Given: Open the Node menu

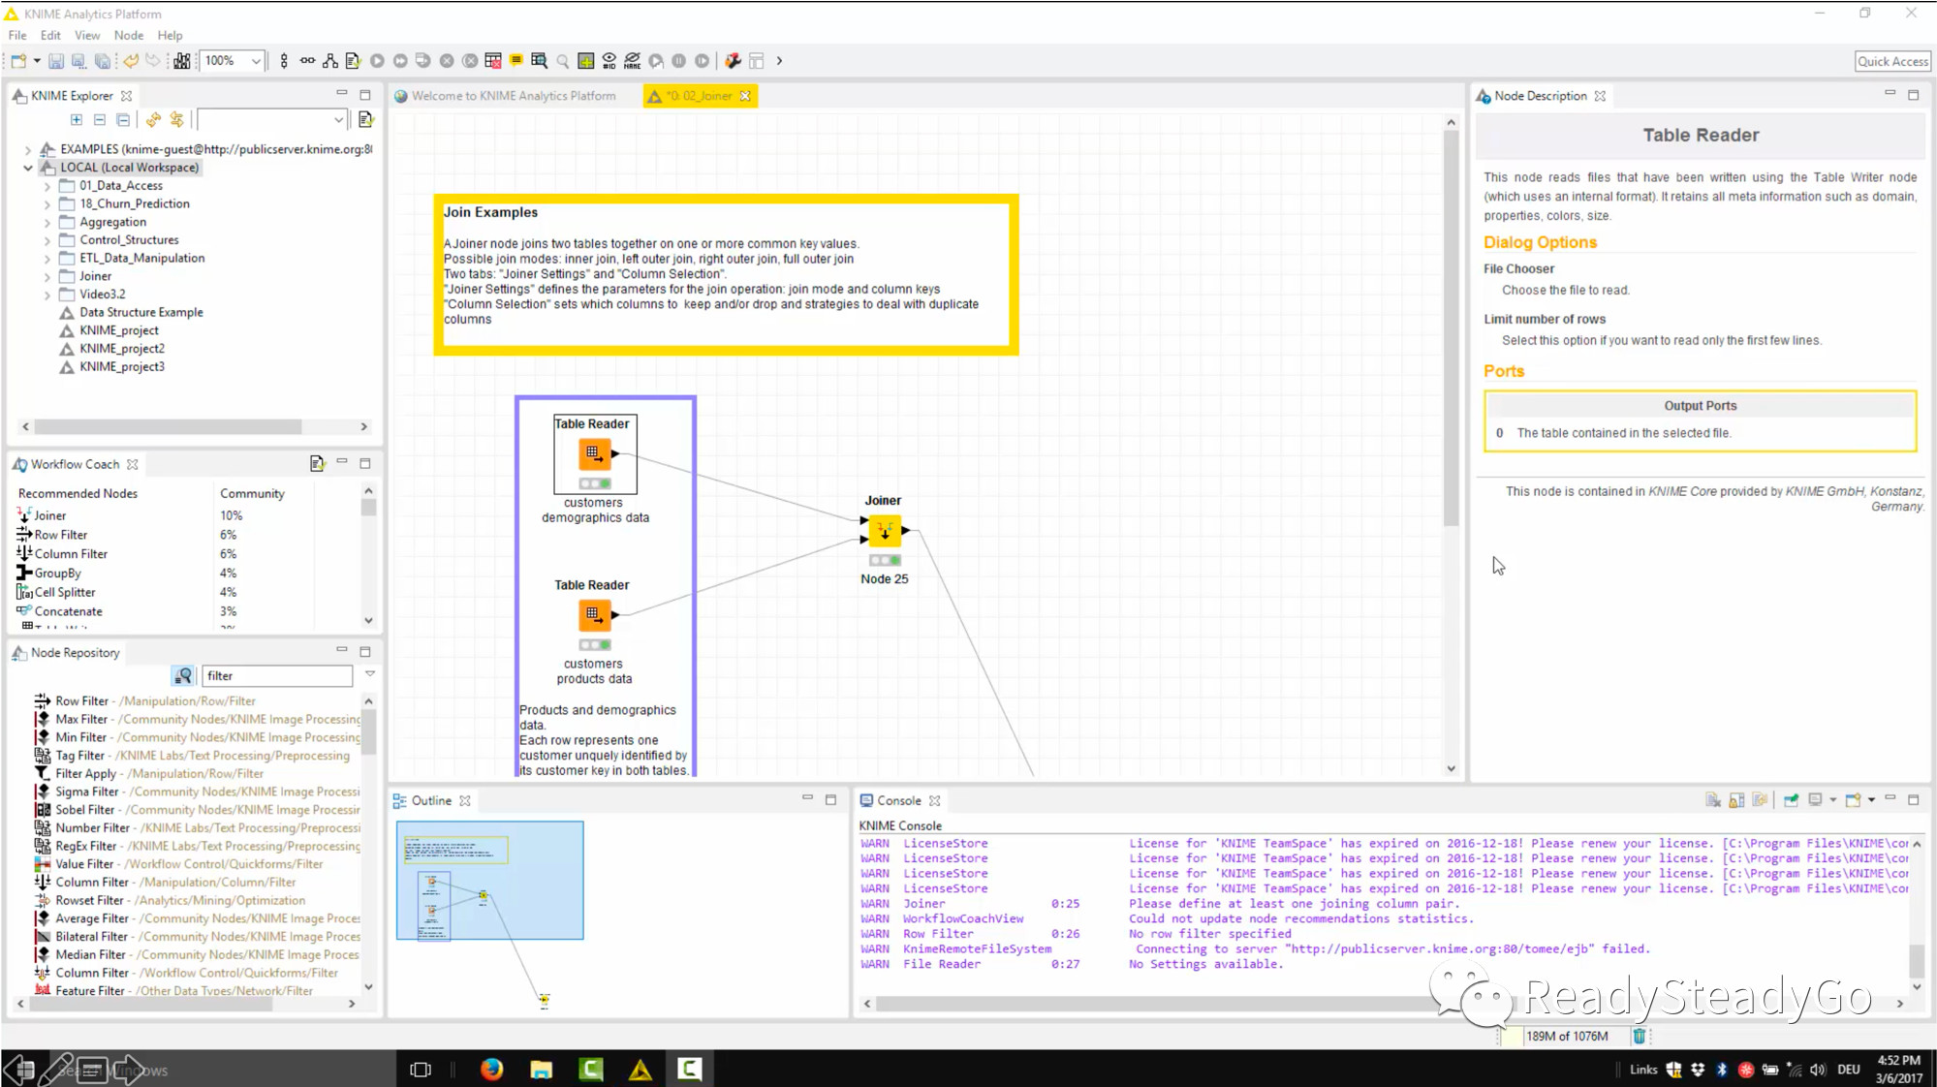Looking at the screenshot, I should 128,35.
